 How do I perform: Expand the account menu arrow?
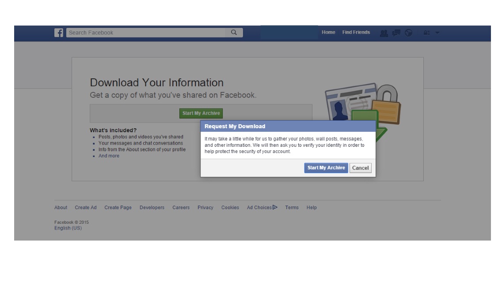point(437,33)
